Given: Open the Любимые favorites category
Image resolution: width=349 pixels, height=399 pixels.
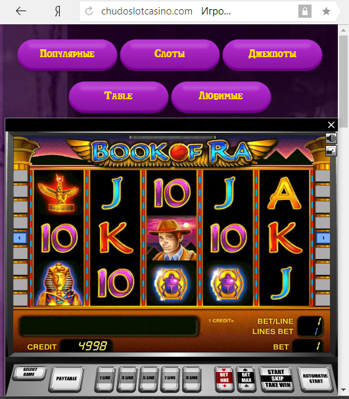Looking at the screenshot, I should 221,97.
